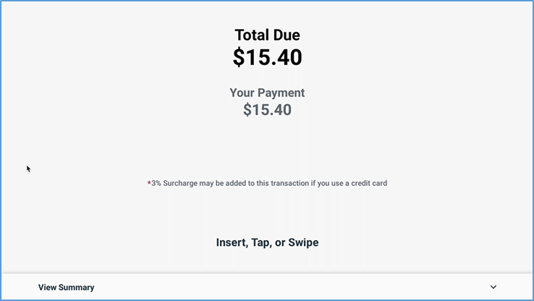534x301 pixels.
Task: Click the word "Swipe" in payment prompt
Action: pyautogui.click(x=303, y=242)
